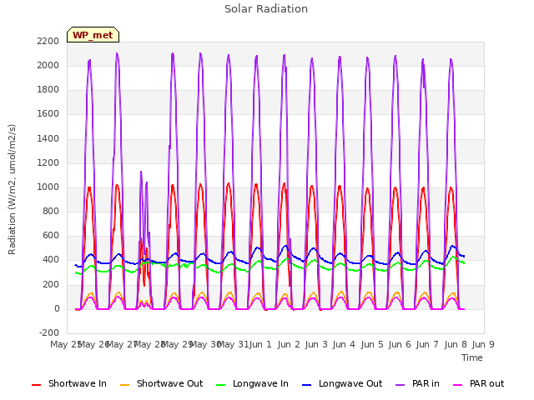Click the Jun 8 x-axis date label

[456, 344]
